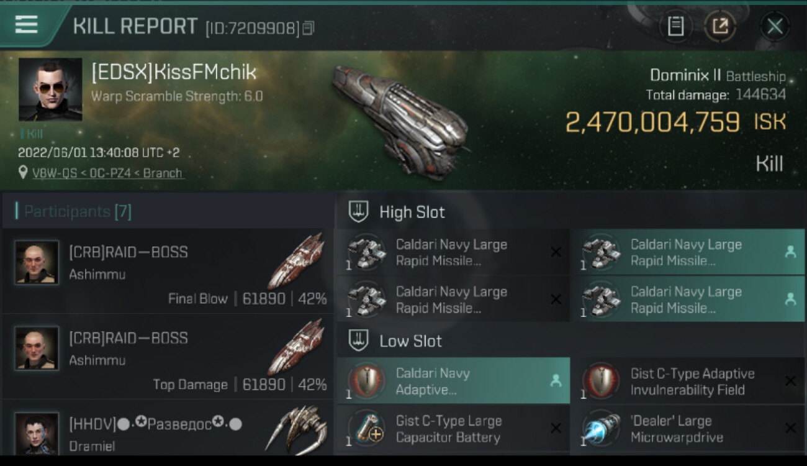Open the hamburger menu
The width and height of the screenshot is (807, 466).
click(26, 25)
